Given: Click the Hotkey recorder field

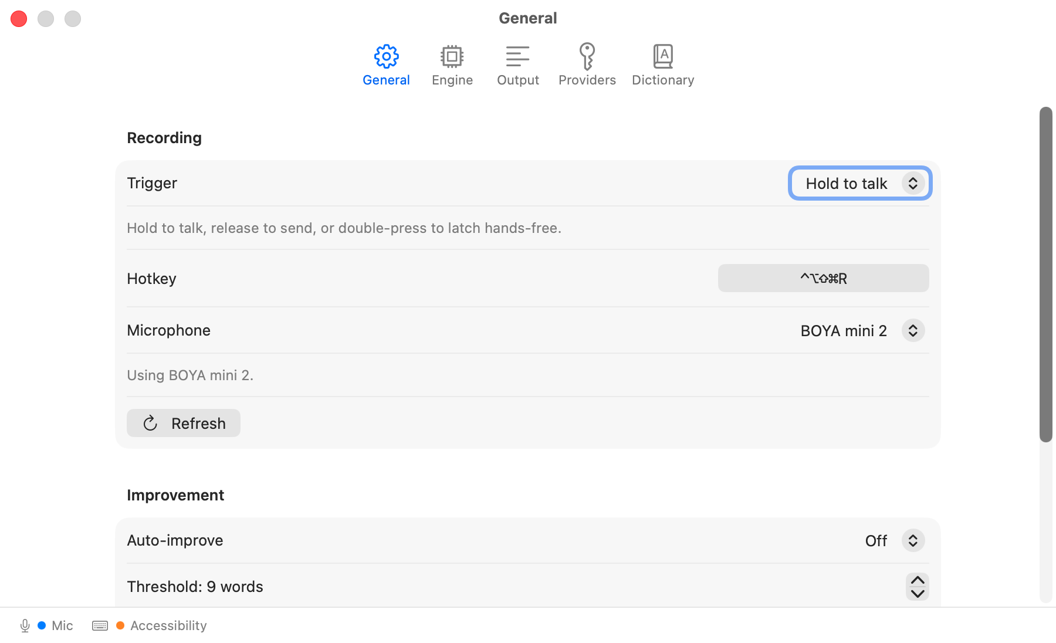Looking at the screenshot, I should pos(823,278).
